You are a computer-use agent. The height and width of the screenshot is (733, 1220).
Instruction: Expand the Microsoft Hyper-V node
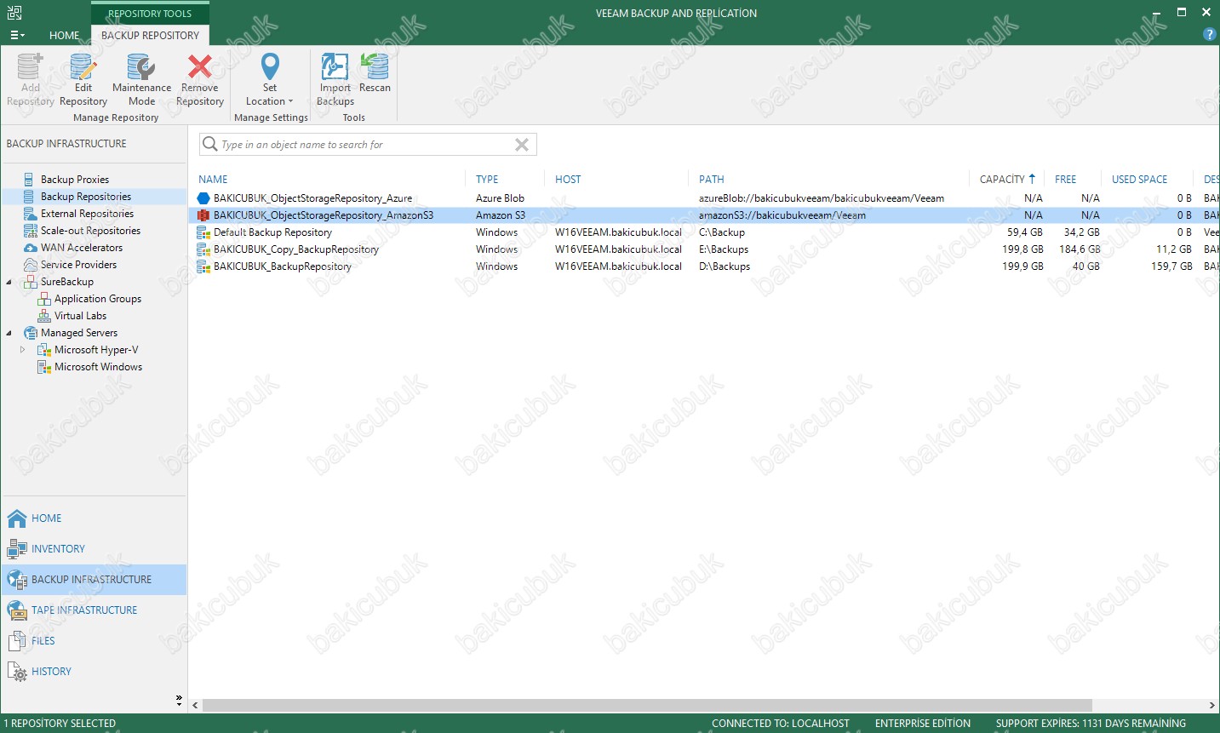coord(23,350)
